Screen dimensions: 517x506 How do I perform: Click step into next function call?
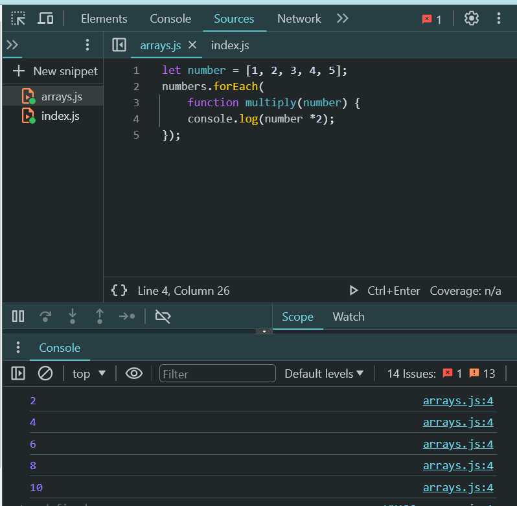[x=73, y=316]
